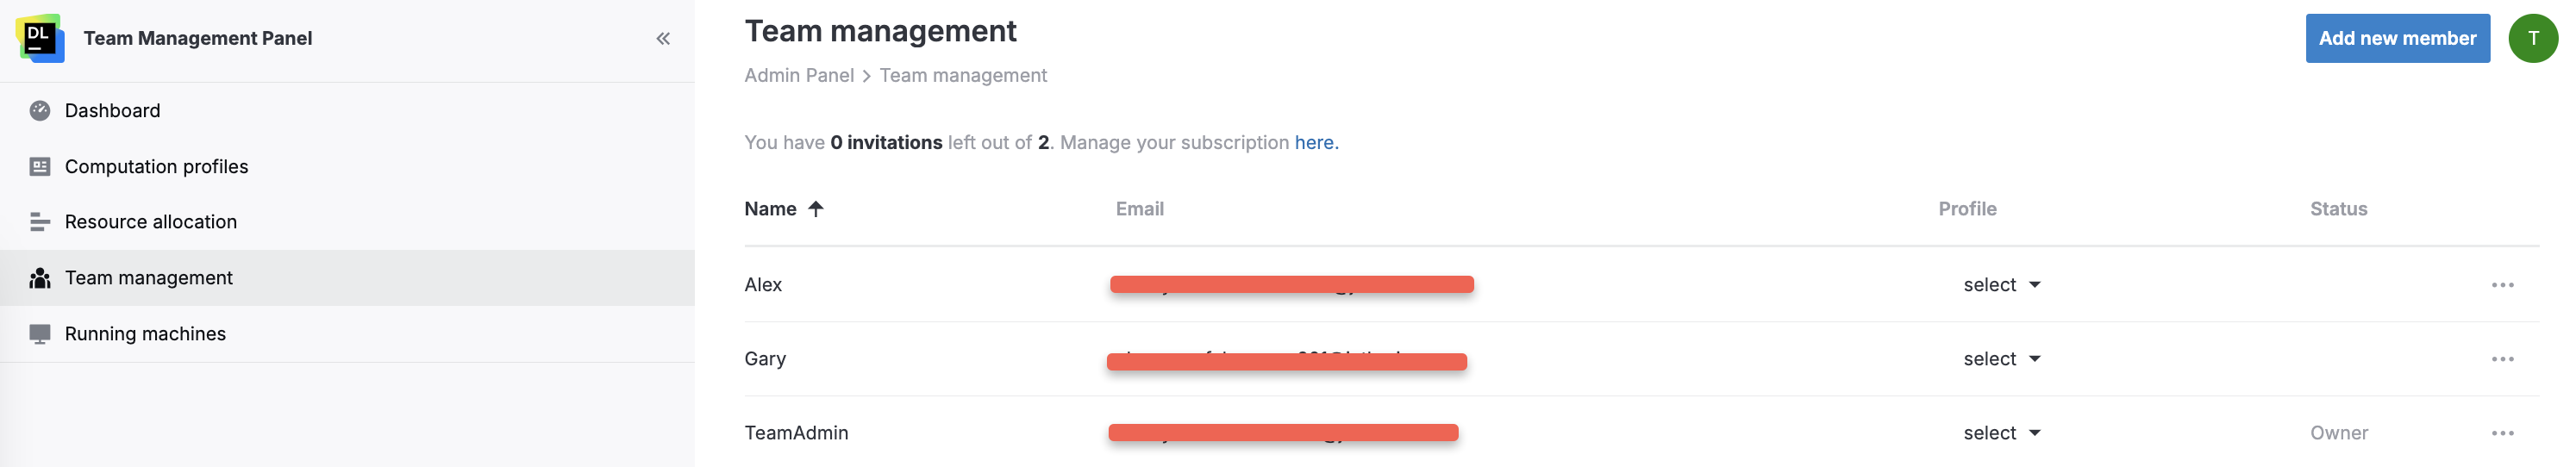Expand the profile dropdown for Gary
The width and height of the screenshot is (2576, 467).
click(x=2001, y=359)
